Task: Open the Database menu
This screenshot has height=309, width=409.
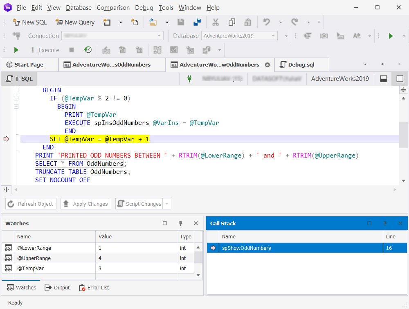Action: [79, 8]
